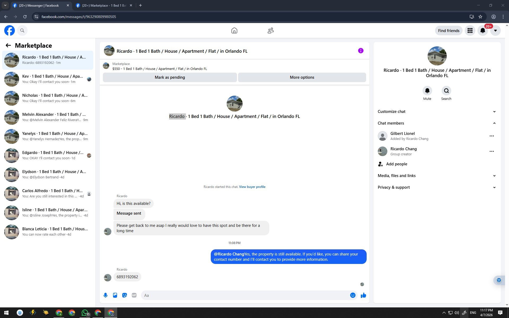This screenshot has width=509, height=318.
Task: Open the account dropdown arrow at top right
Action: click(x=495, y=30)
